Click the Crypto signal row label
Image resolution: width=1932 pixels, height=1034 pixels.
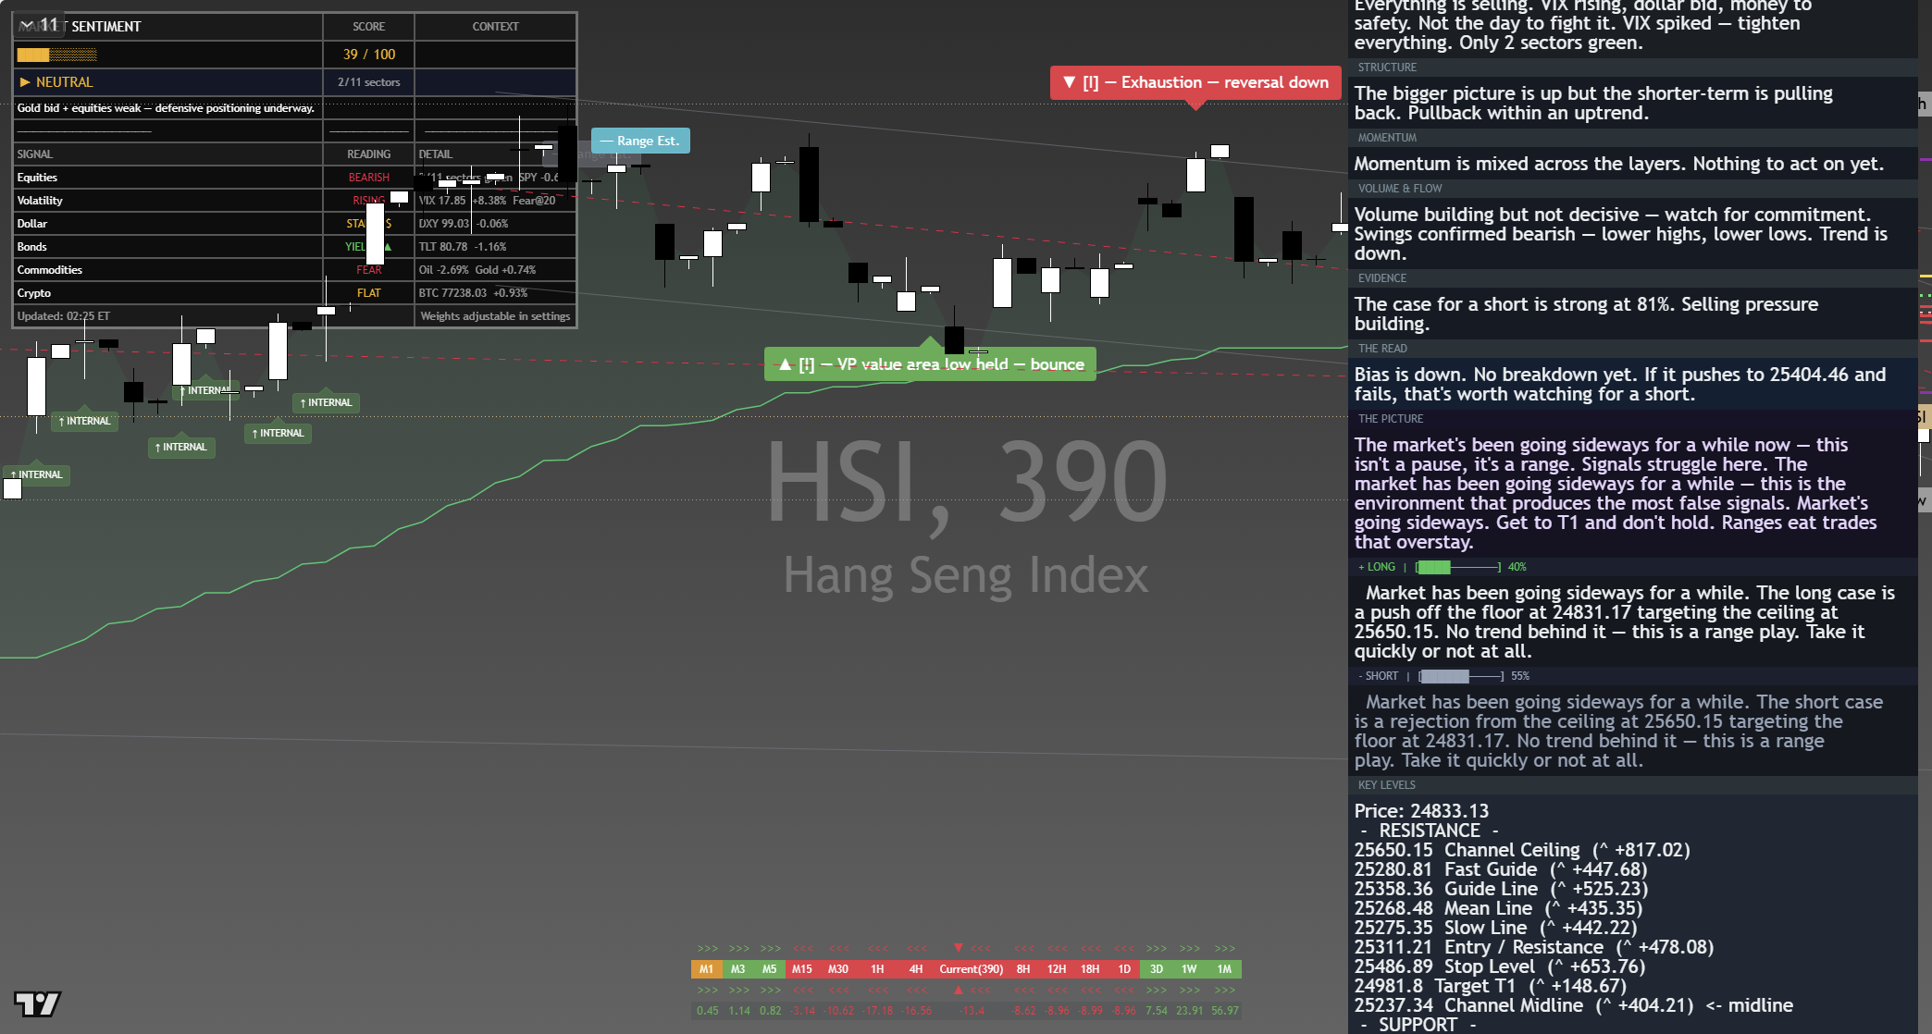(x=33, y=293)
